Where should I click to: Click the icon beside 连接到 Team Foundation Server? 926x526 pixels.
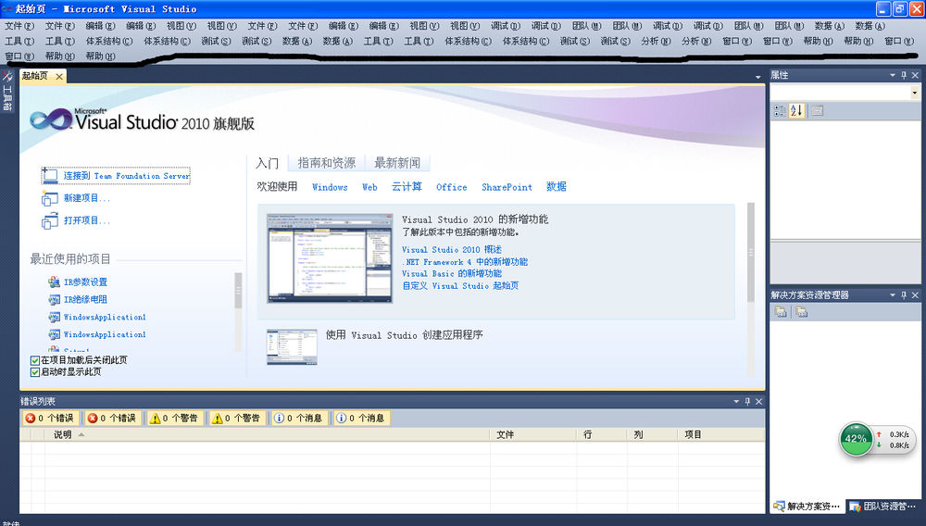pos(50,175)
